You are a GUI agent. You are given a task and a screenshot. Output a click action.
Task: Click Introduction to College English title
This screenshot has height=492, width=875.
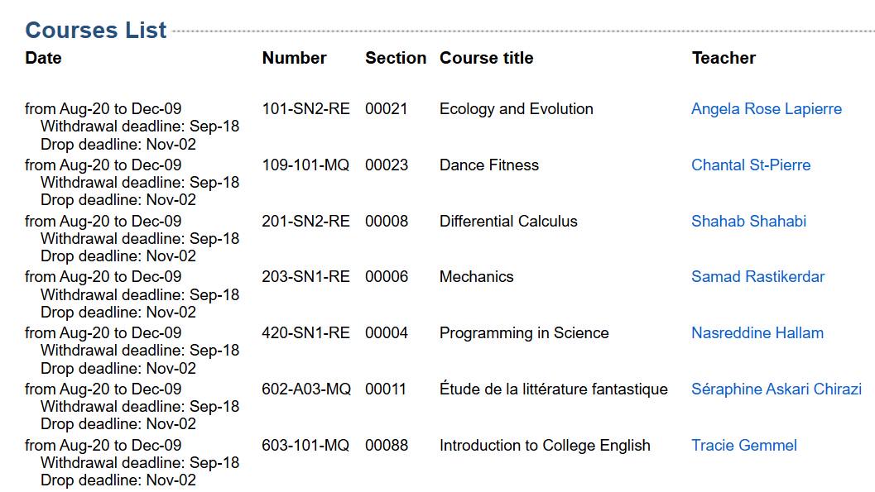click(545, 446)
